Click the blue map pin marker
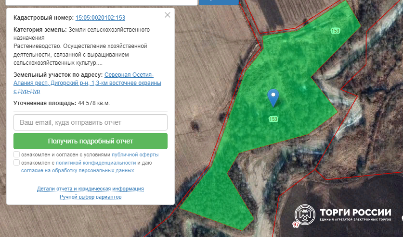 (x=273, y=97)
